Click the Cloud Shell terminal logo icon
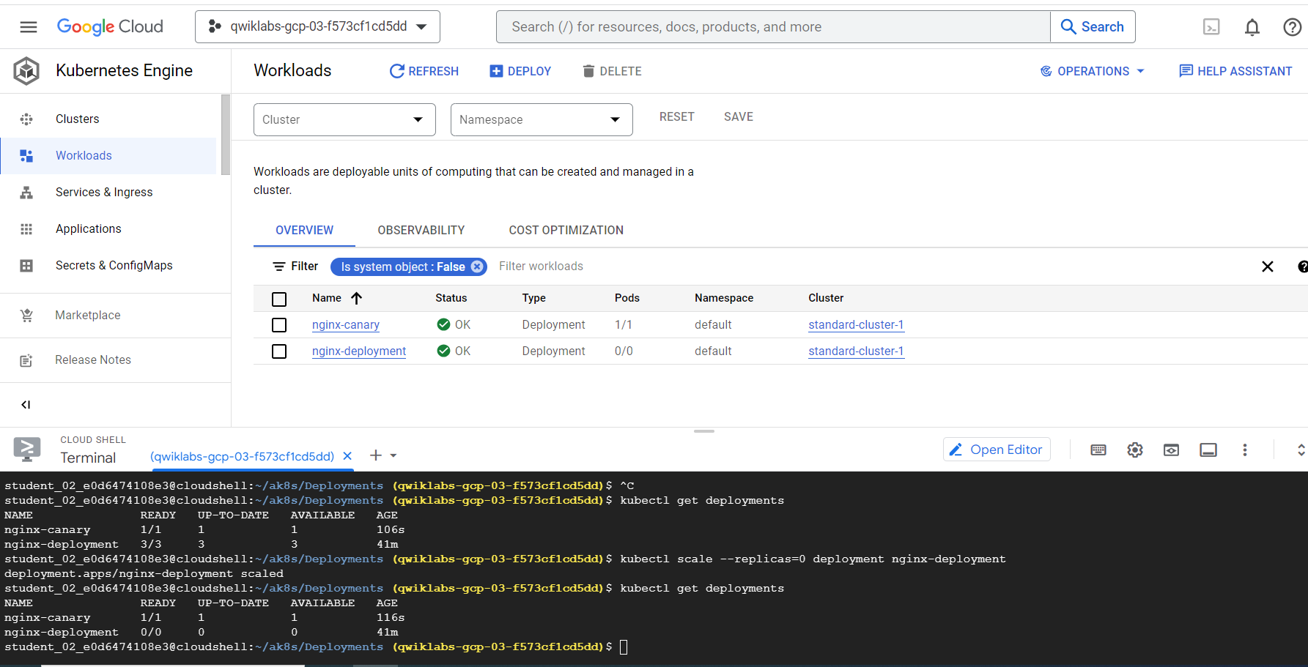 click(x=27, y=449)
